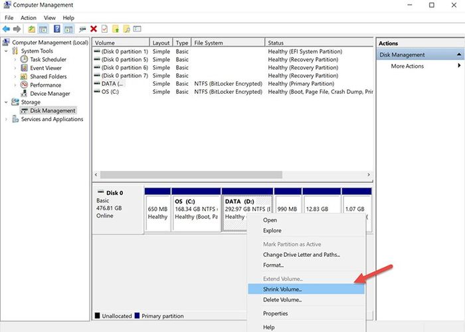Click the red X delete toolbar icon
Screen dimensions: 465x332
click(94, 29)
